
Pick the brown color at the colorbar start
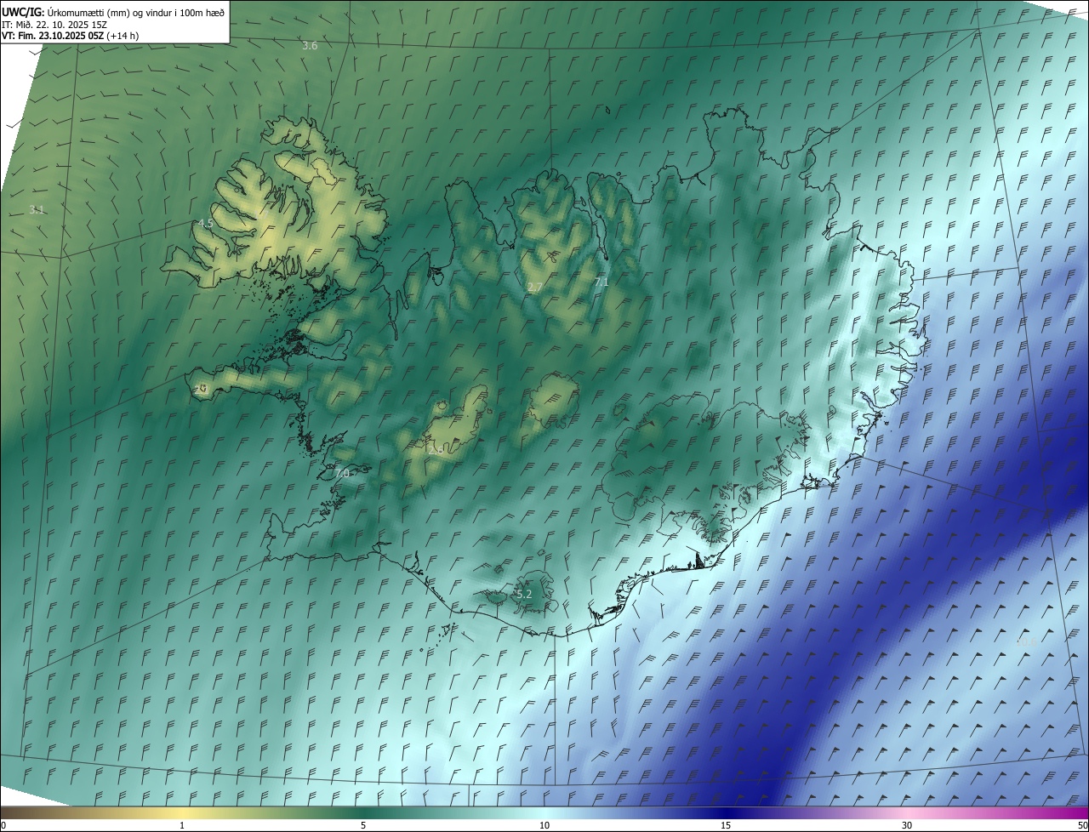(x=4, y=812)
